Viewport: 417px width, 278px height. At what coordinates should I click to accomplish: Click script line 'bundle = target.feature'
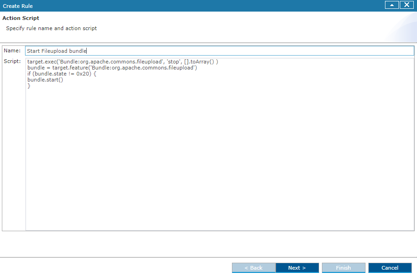click(112, 68)
